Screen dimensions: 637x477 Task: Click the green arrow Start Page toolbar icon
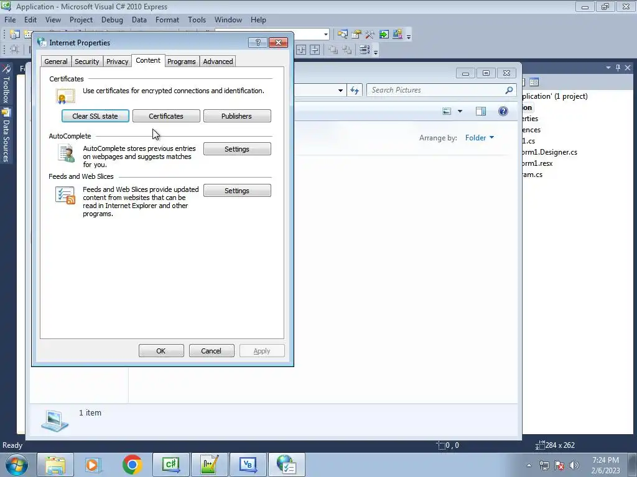point(384,35)
